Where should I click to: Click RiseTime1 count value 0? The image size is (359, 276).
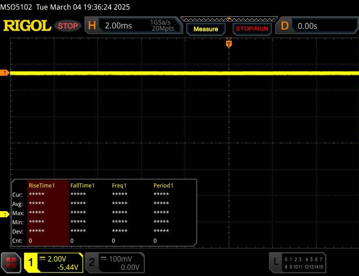click(x=31, y=241)
